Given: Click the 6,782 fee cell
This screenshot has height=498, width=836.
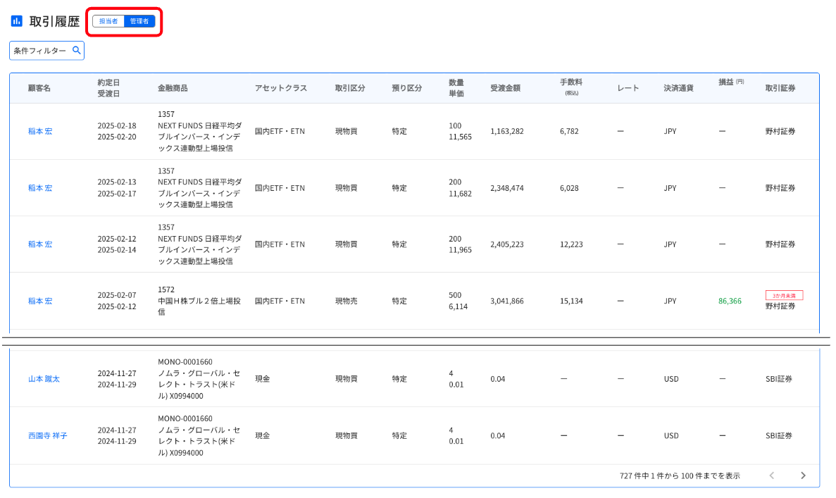Looking at the screenshot, I should 569,131.
